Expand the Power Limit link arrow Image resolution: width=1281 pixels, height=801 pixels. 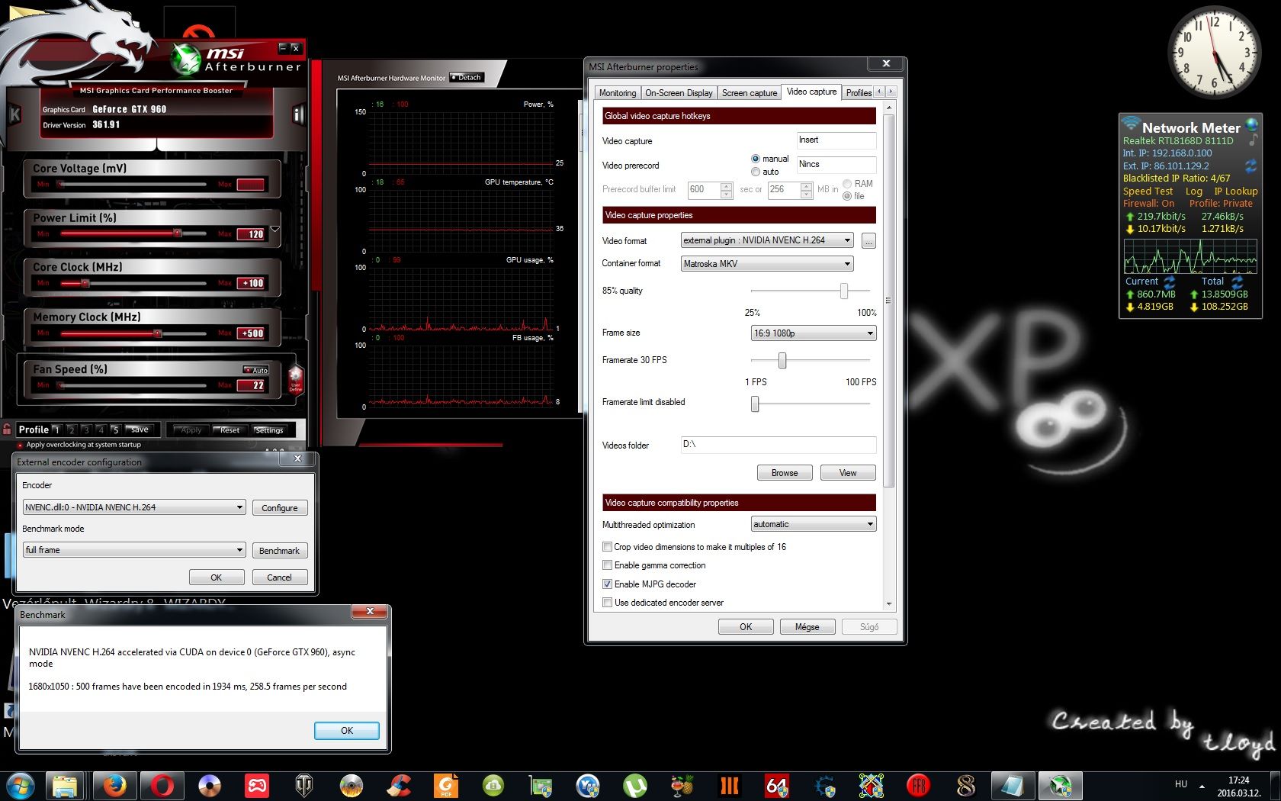point(275,229)
